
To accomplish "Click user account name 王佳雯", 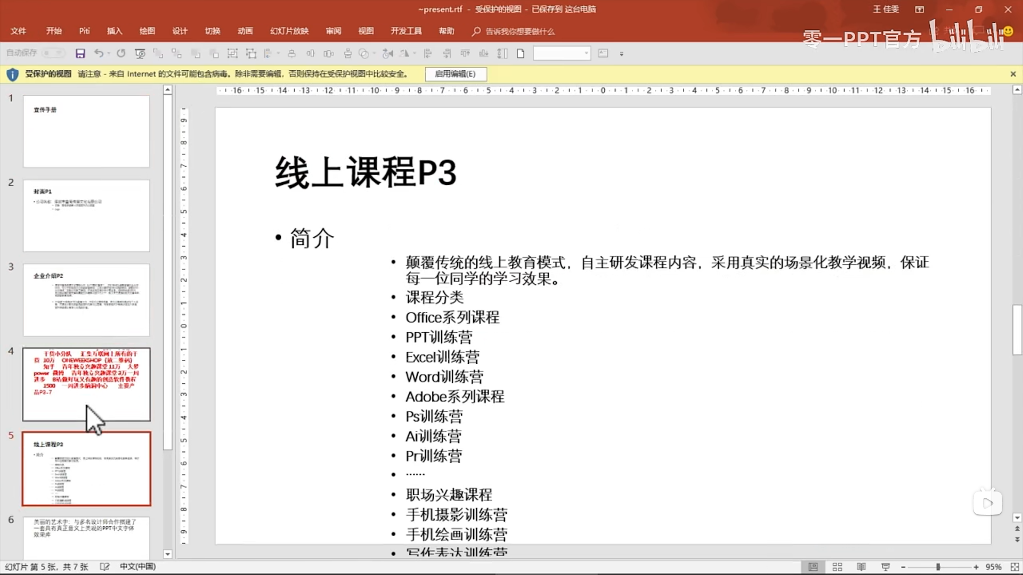I will pos(886,9).
